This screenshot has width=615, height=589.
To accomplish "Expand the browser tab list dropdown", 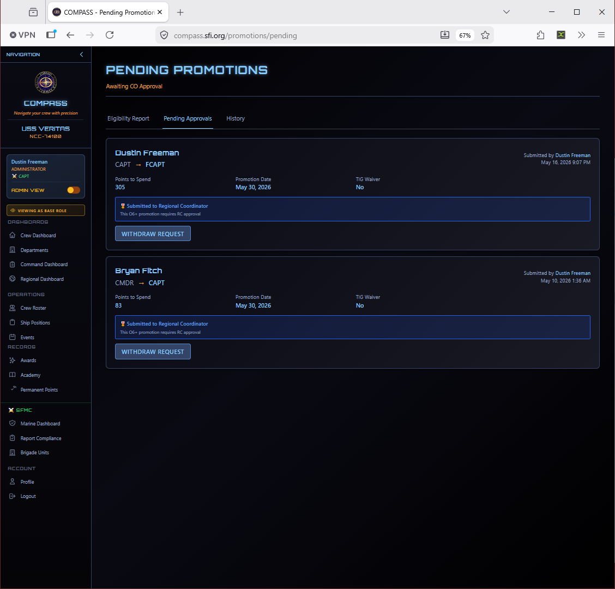I will 507,12.
